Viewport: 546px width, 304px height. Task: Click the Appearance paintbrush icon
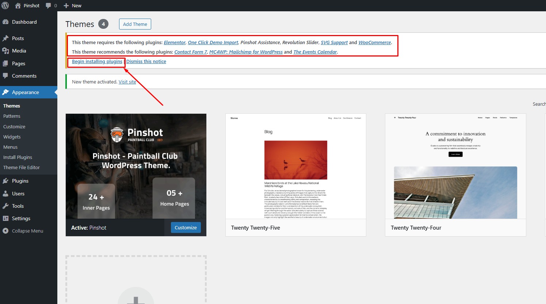click(x=5, y=92)
